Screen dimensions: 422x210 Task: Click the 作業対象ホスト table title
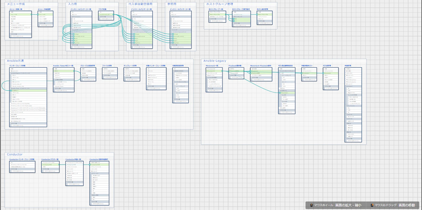pos(307,66)
